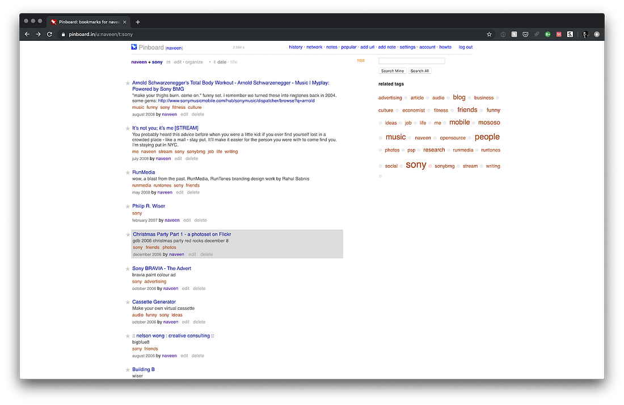
Task: Click into the search input field
Action: tap(411, 61)
